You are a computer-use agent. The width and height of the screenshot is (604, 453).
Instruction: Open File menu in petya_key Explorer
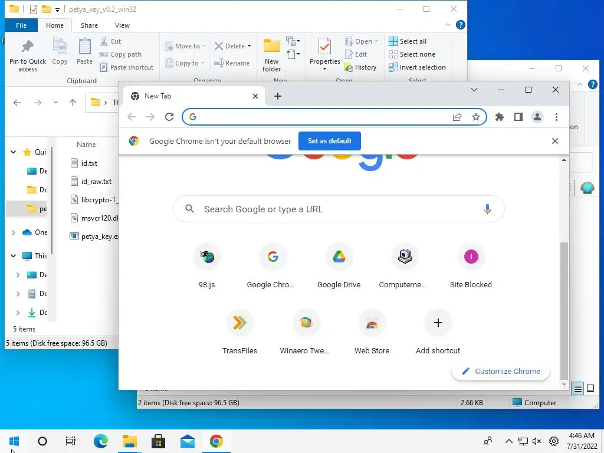(x=21, y=25)
